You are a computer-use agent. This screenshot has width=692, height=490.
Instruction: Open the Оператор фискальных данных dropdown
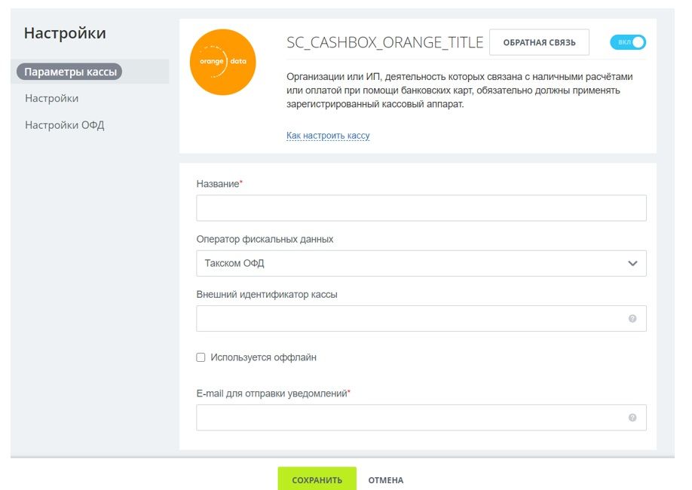[421, 263]
